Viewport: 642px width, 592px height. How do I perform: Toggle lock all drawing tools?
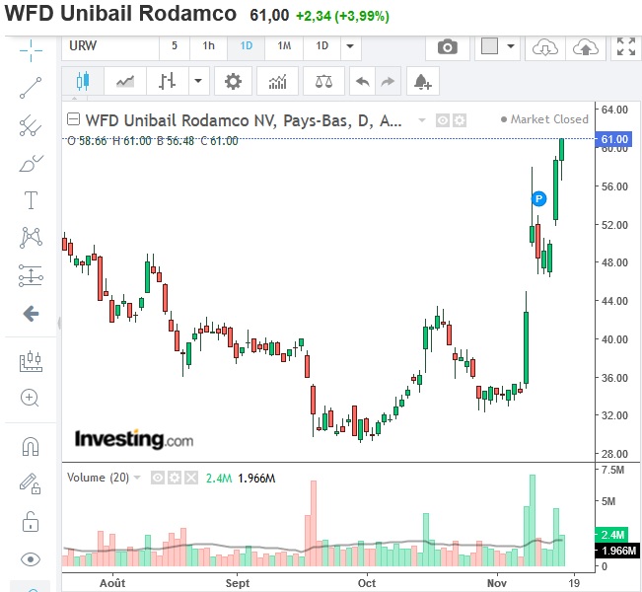31,522
